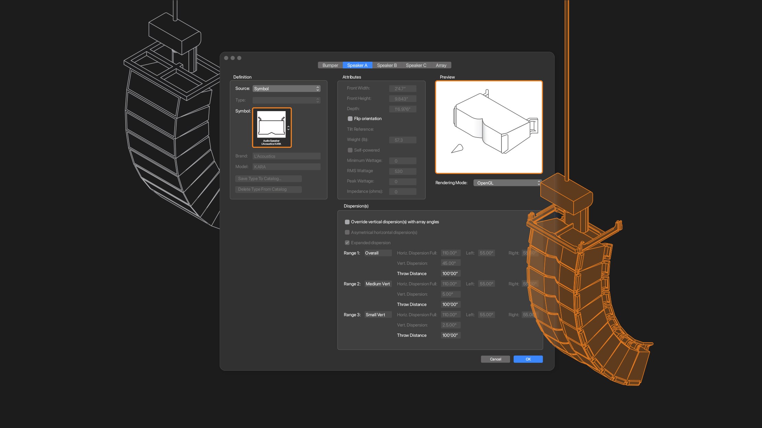Click Range 1 Left field 55.00°
This screenshot has width=762, height=428.
(x=486, y=253)
